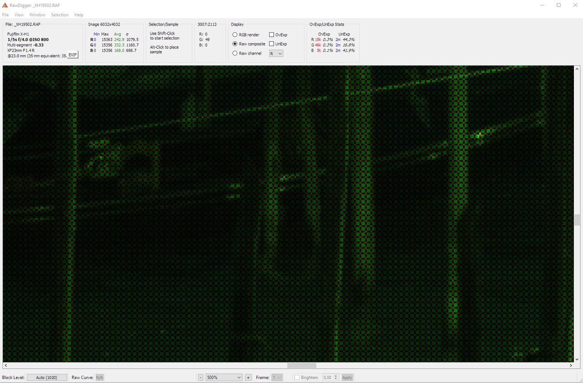
Task: Open the View menu
Action: pos(19,15)
